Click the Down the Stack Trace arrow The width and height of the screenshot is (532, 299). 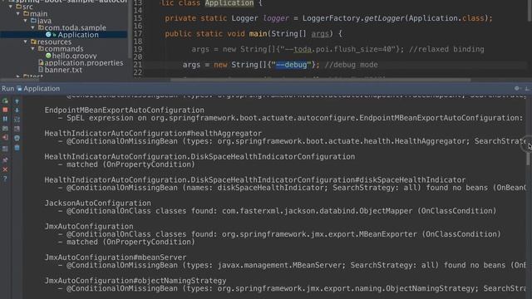coord(17,110)
